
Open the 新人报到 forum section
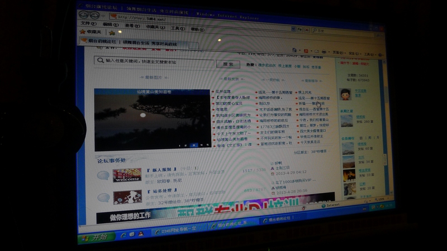(x=161, y=170)
